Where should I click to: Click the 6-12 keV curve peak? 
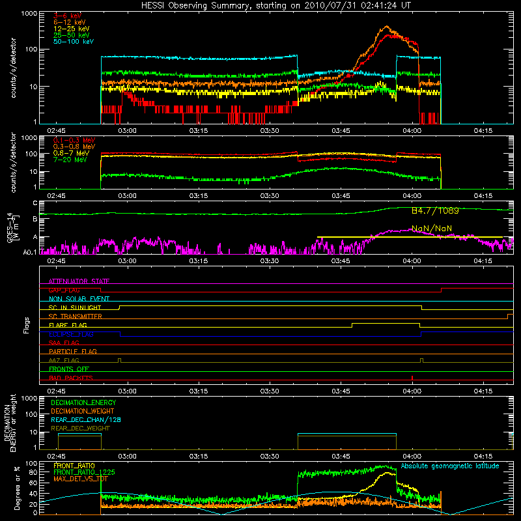(x=386, y=27)
